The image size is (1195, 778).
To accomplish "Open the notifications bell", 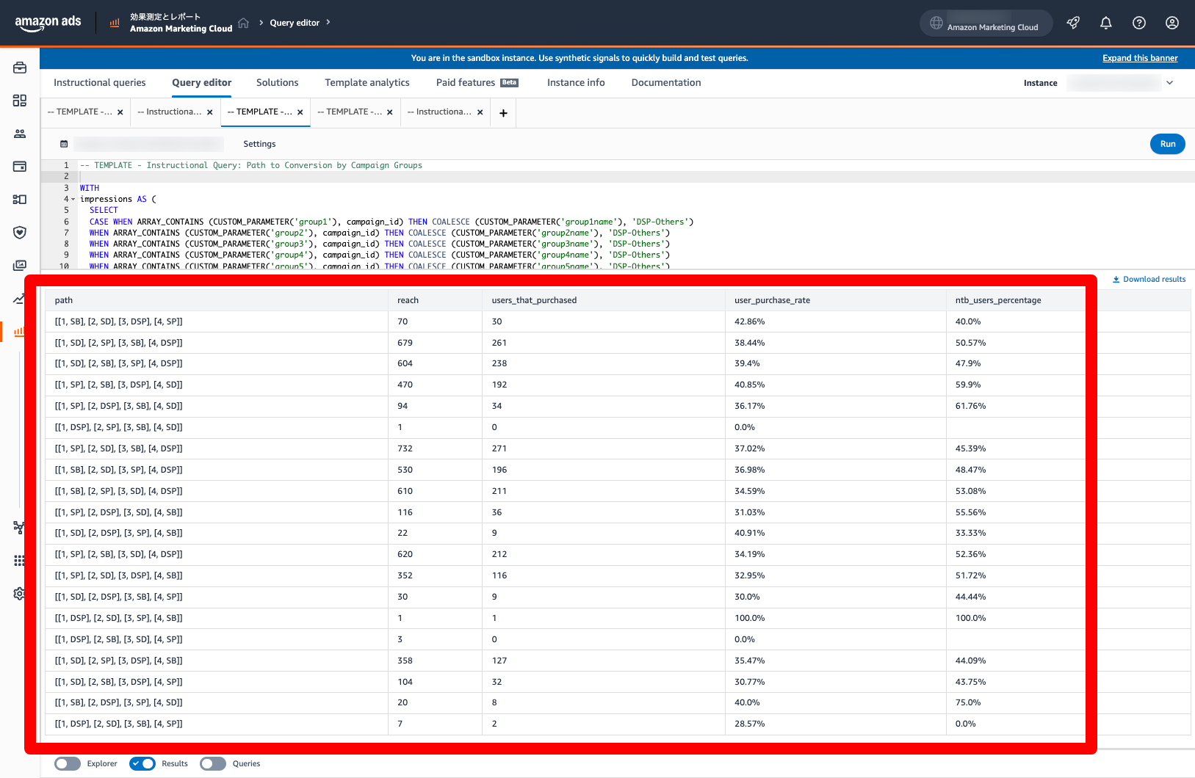I will [1105, 23].
